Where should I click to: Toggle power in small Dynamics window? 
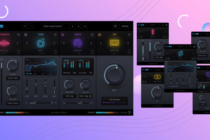166,25
